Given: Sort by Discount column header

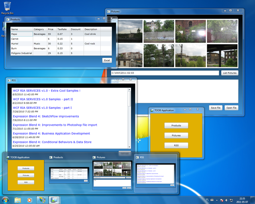Looking at the screenshot, I should pos(77,29).
